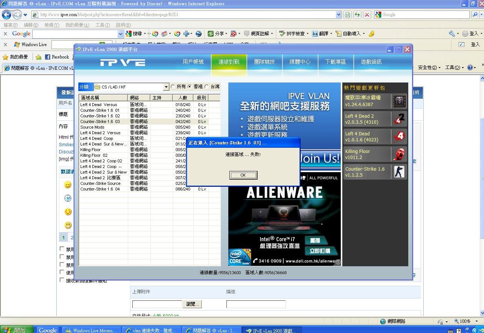Click OK in the connection failed dialog
Screen dimensions: 484x333
pyautogui.click(x=243, y=175)
